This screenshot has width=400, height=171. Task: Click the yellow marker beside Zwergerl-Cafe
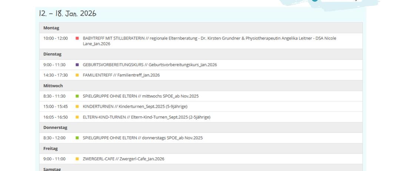77,159
